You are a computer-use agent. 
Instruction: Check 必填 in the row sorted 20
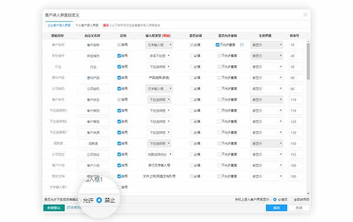tap(192, 56)
